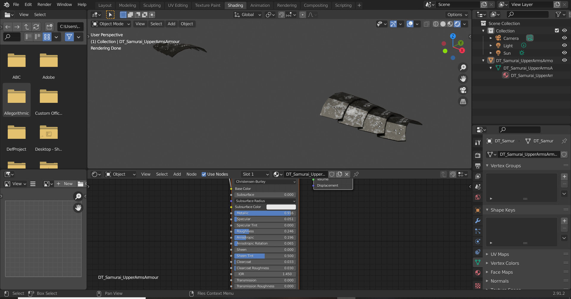Switch file browser to vertical list view
The height and width of the screenshot is (299, 571).
29,37
